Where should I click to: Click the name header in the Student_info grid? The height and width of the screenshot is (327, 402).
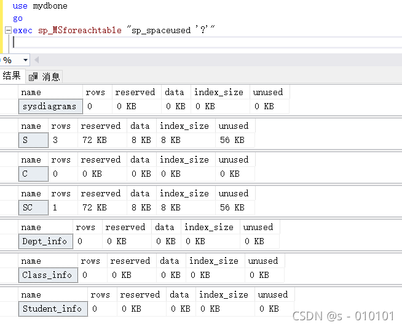53,294
